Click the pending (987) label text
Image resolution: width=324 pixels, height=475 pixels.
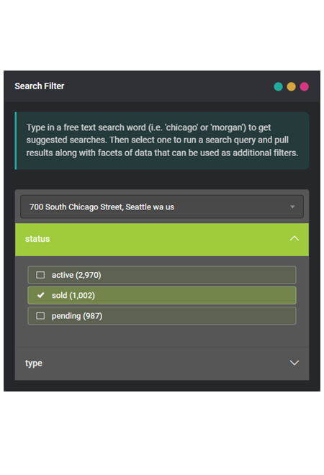(x=77, y=316)
